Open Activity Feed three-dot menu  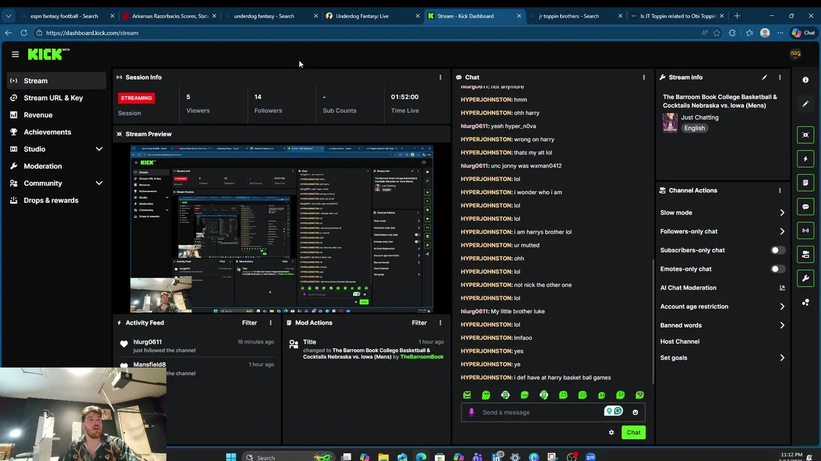point(270,323)
